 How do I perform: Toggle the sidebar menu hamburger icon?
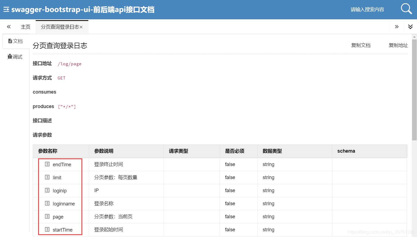pyautogui.click(x=6, y=10)
